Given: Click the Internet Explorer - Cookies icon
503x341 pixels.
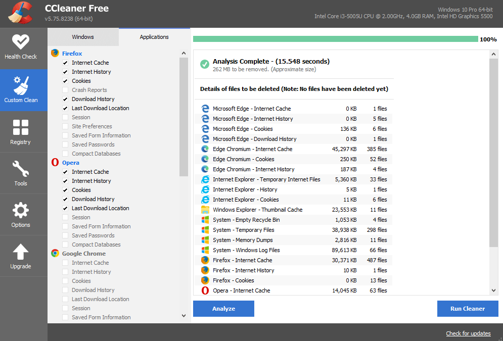Looking at the screenshot, I should (x=205, y=200).
